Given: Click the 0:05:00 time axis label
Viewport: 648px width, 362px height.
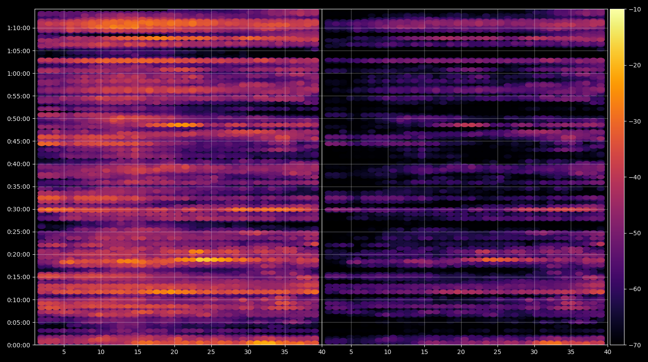Looking at the screenshot, I should pyautogui.click(x=19, y=323).
